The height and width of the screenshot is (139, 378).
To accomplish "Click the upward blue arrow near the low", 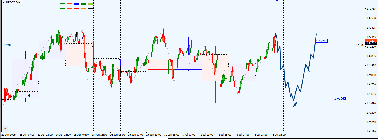I will [x=295, y=104].
